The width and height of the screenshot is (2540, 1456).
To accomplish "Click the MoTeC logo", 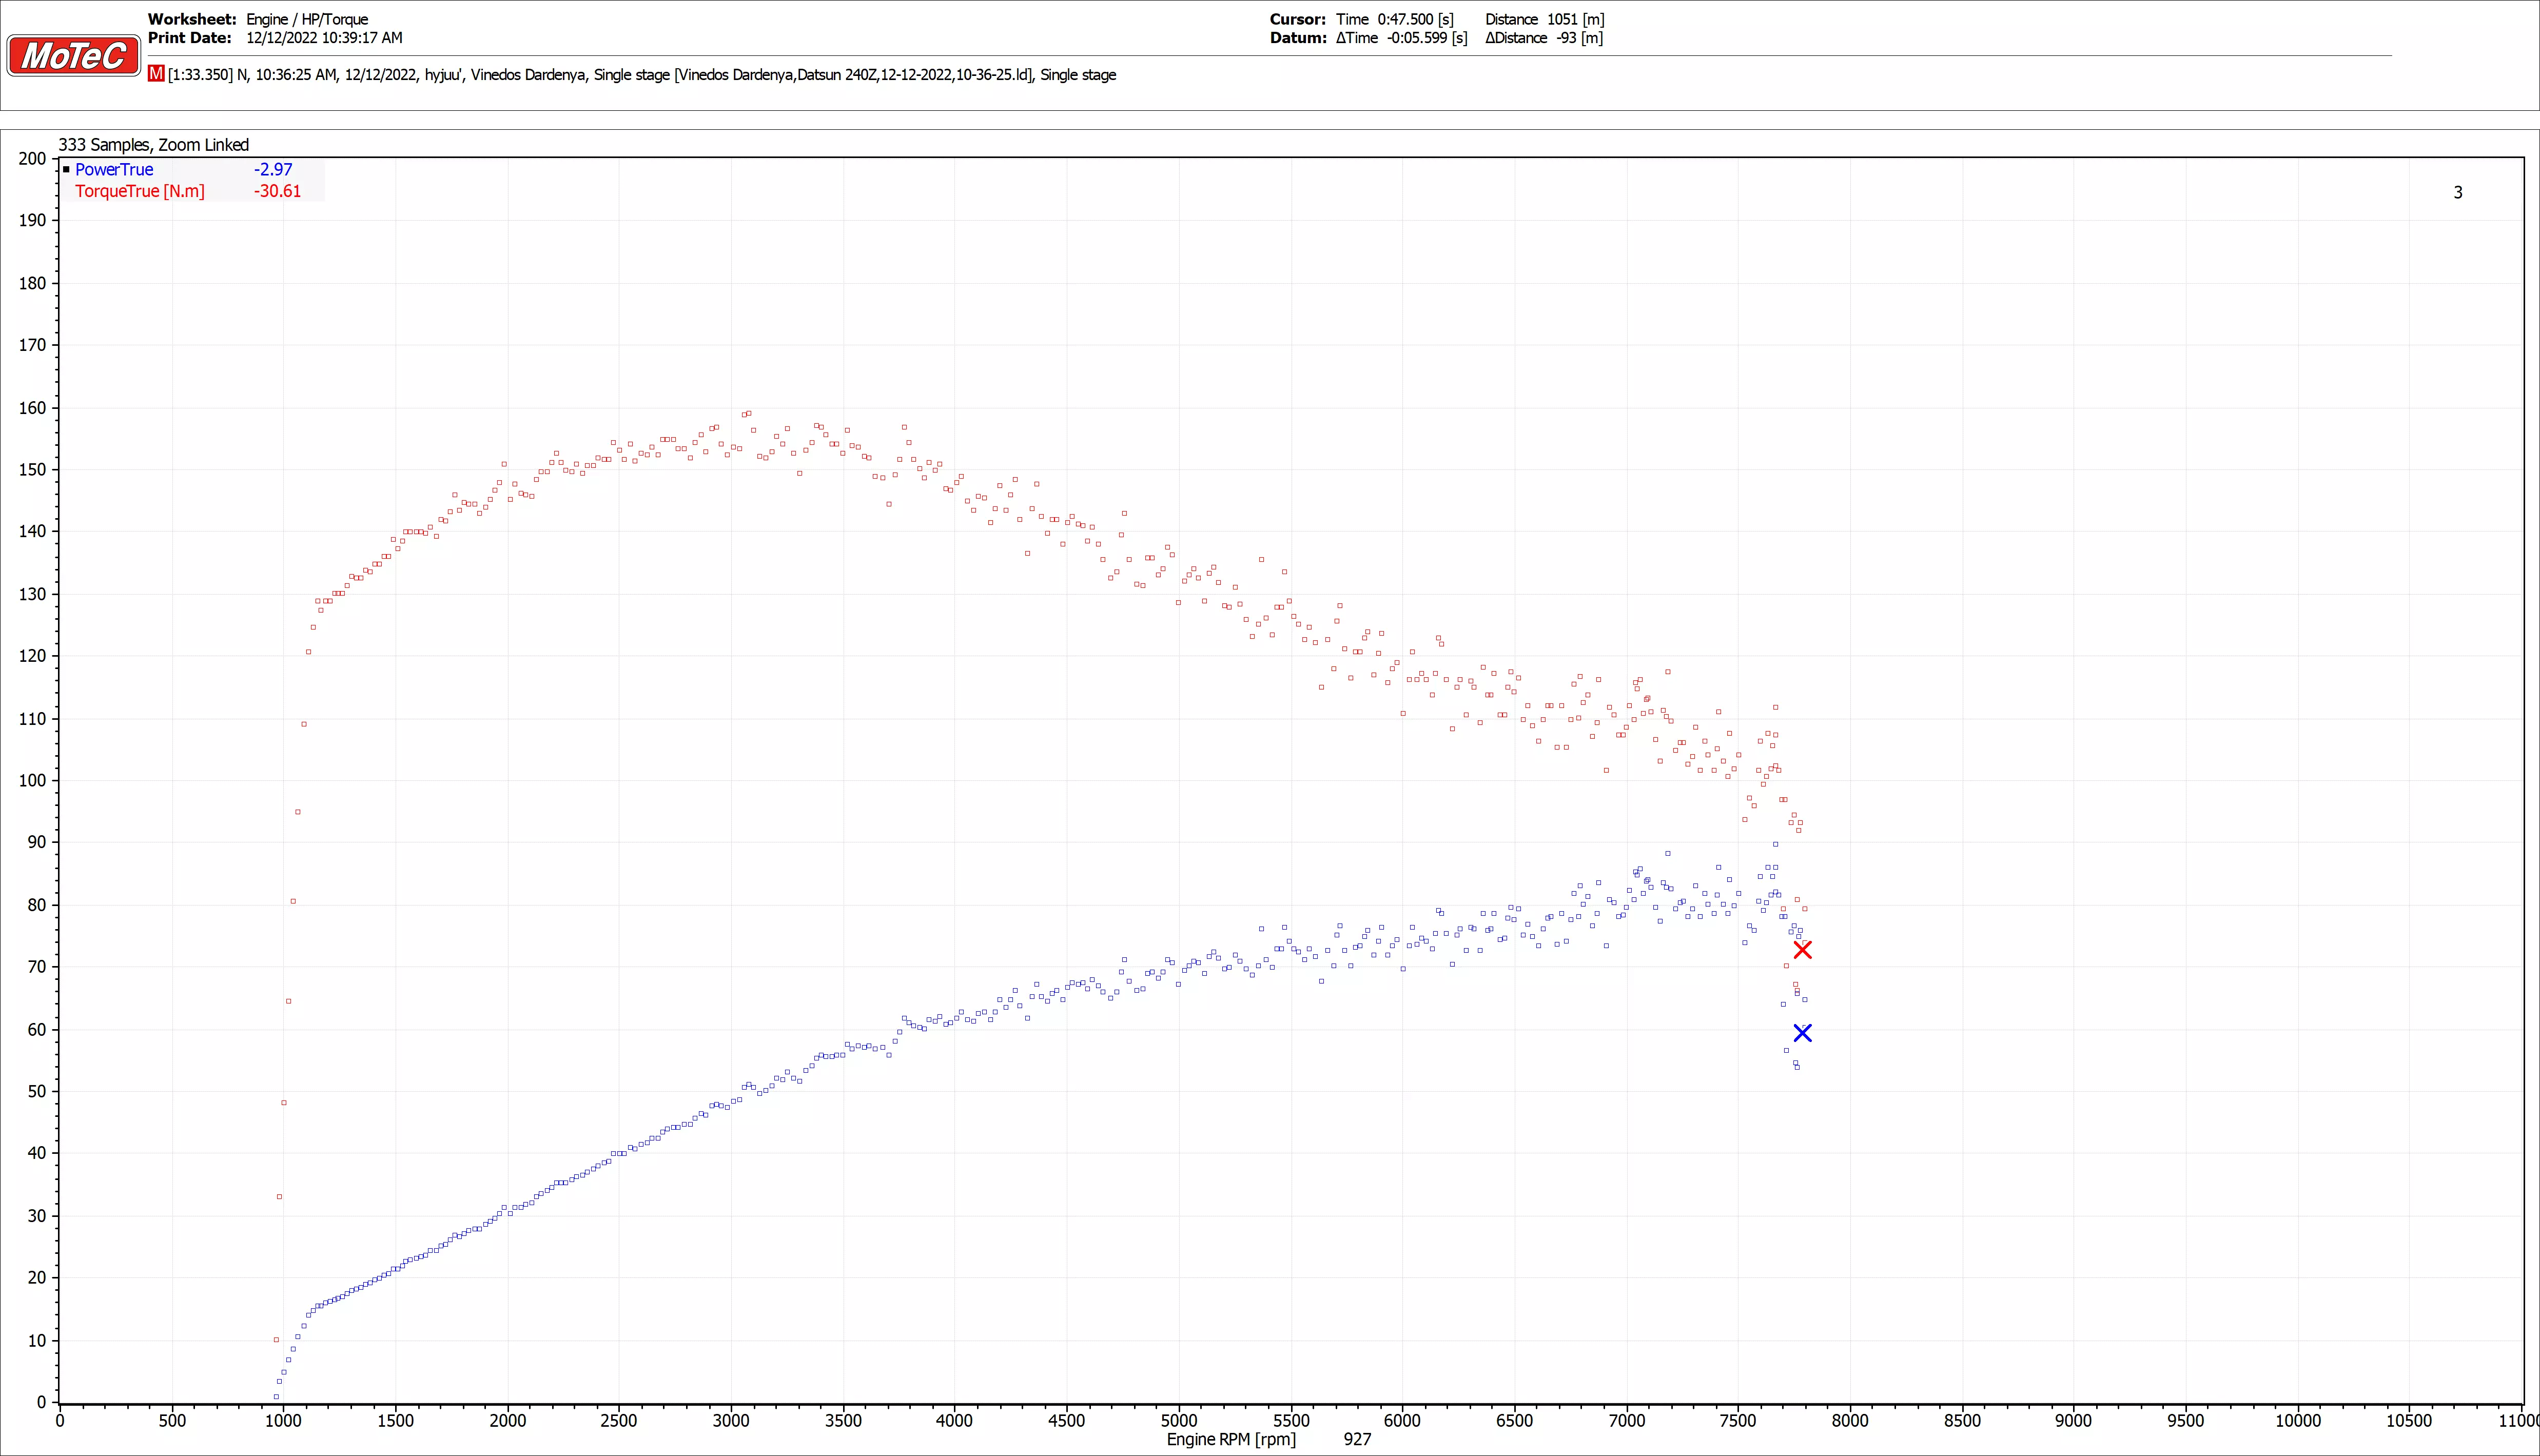I will click(73, 56).
